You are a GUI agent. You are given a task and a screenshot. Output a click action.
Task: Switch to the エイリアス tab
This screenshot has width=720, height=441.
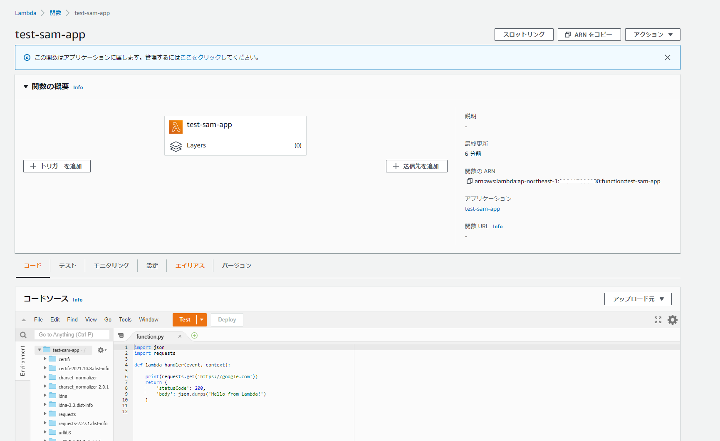(x=190, y=266)
